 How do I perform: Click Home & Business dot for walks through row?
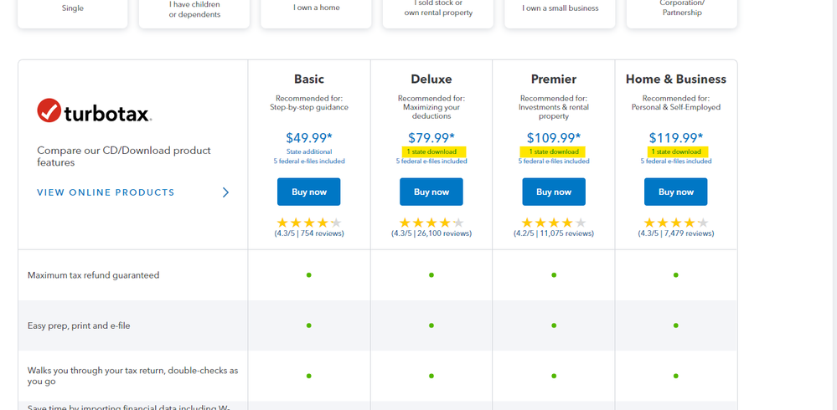(x=676, y=376)
